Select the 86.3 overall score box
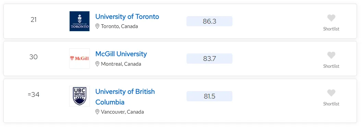Viewport: 362px width, 127px height. pyautogui.click(x=209, y=21)
